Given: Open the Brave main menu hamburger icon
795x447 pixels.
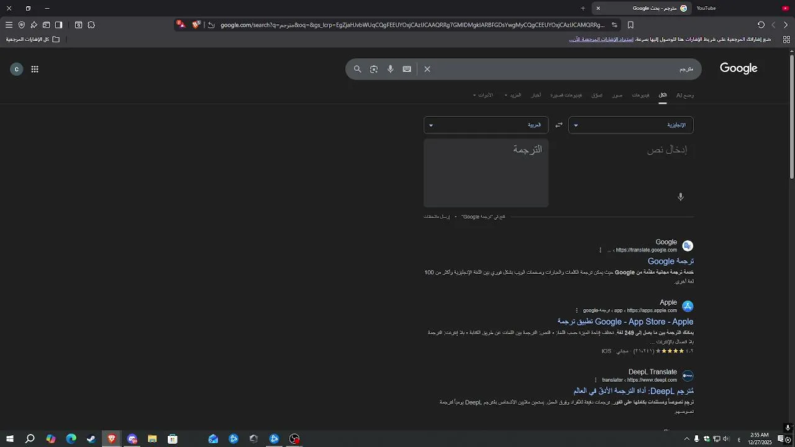Looking at the screenshot, I should click(x=9, y=25).
